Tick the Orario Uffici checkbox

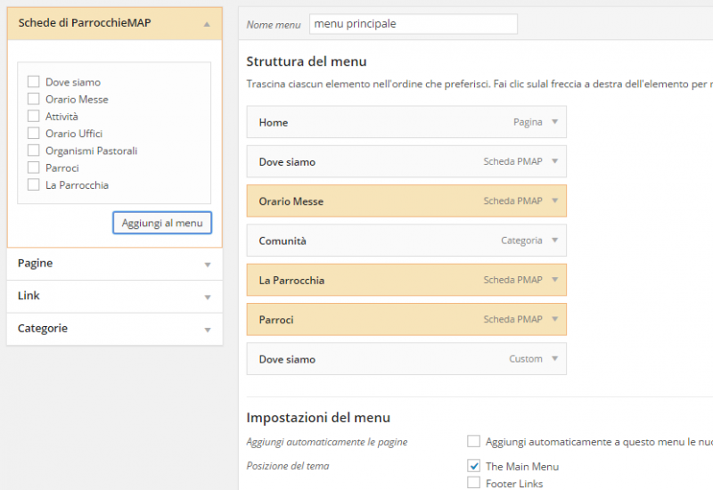tap(34, 134)
